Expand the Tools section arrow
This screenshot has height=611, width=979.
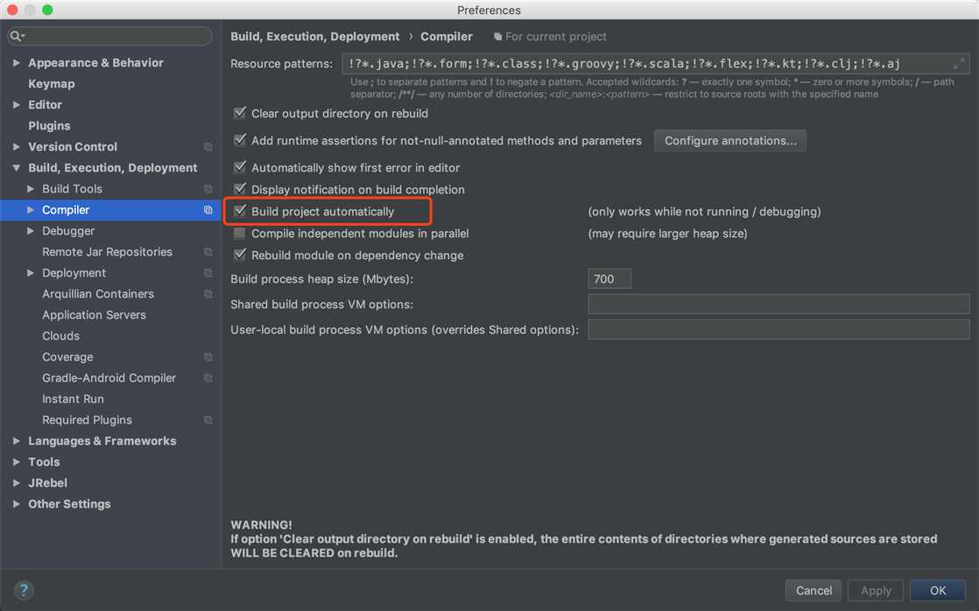pos(17,462)
